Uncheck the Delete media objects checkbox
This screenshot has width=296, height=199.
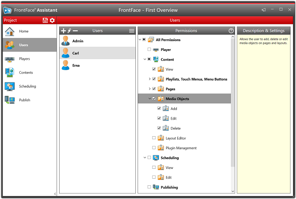(159, 128)
